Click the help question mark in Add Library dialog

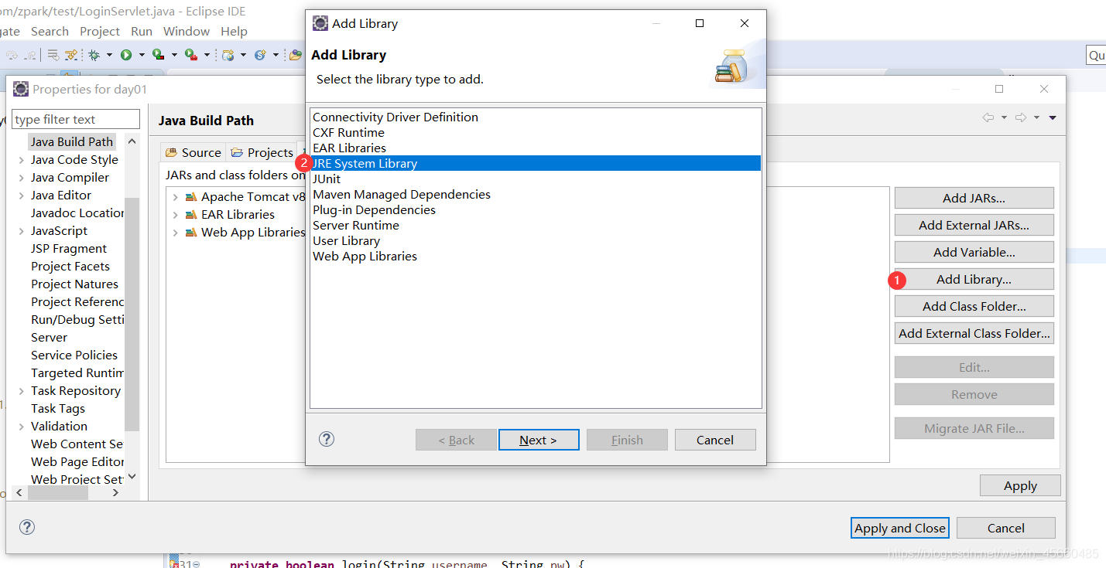[326, 439]
